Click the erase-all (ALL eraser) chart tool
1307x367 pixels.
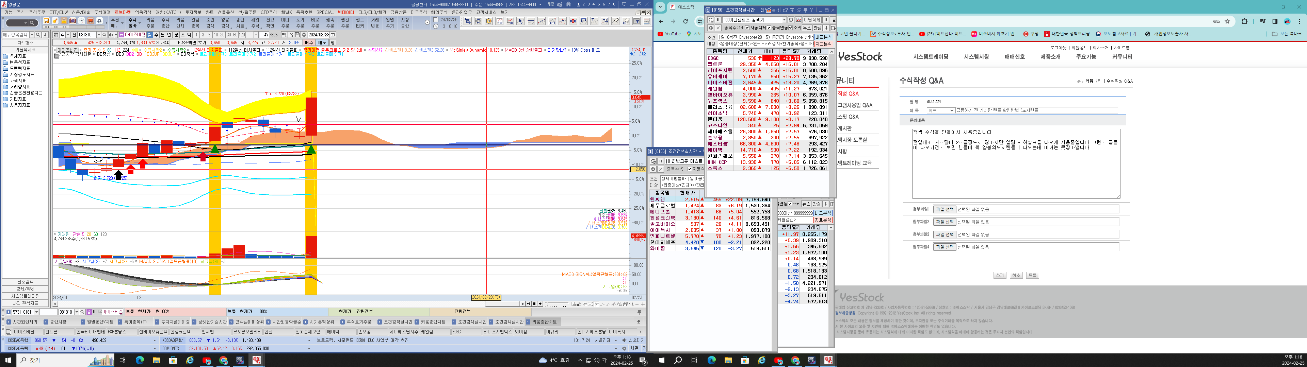pyautogui.click(x=626, y=21)
